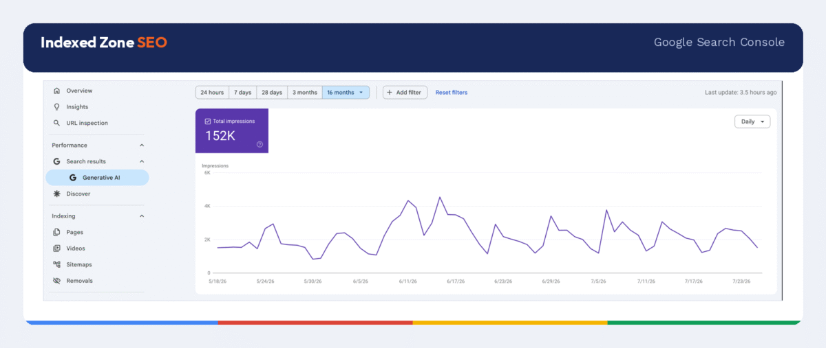Go to Generative AI report

(x=97, y=178)
